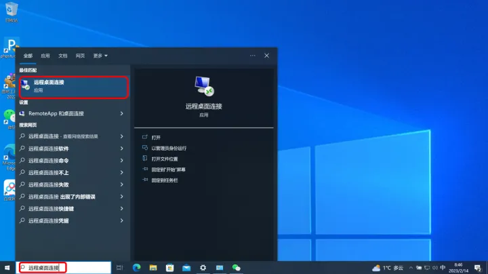
Task: Click the small icon of best match 远程桌面连接
Action: pos(26,85)
